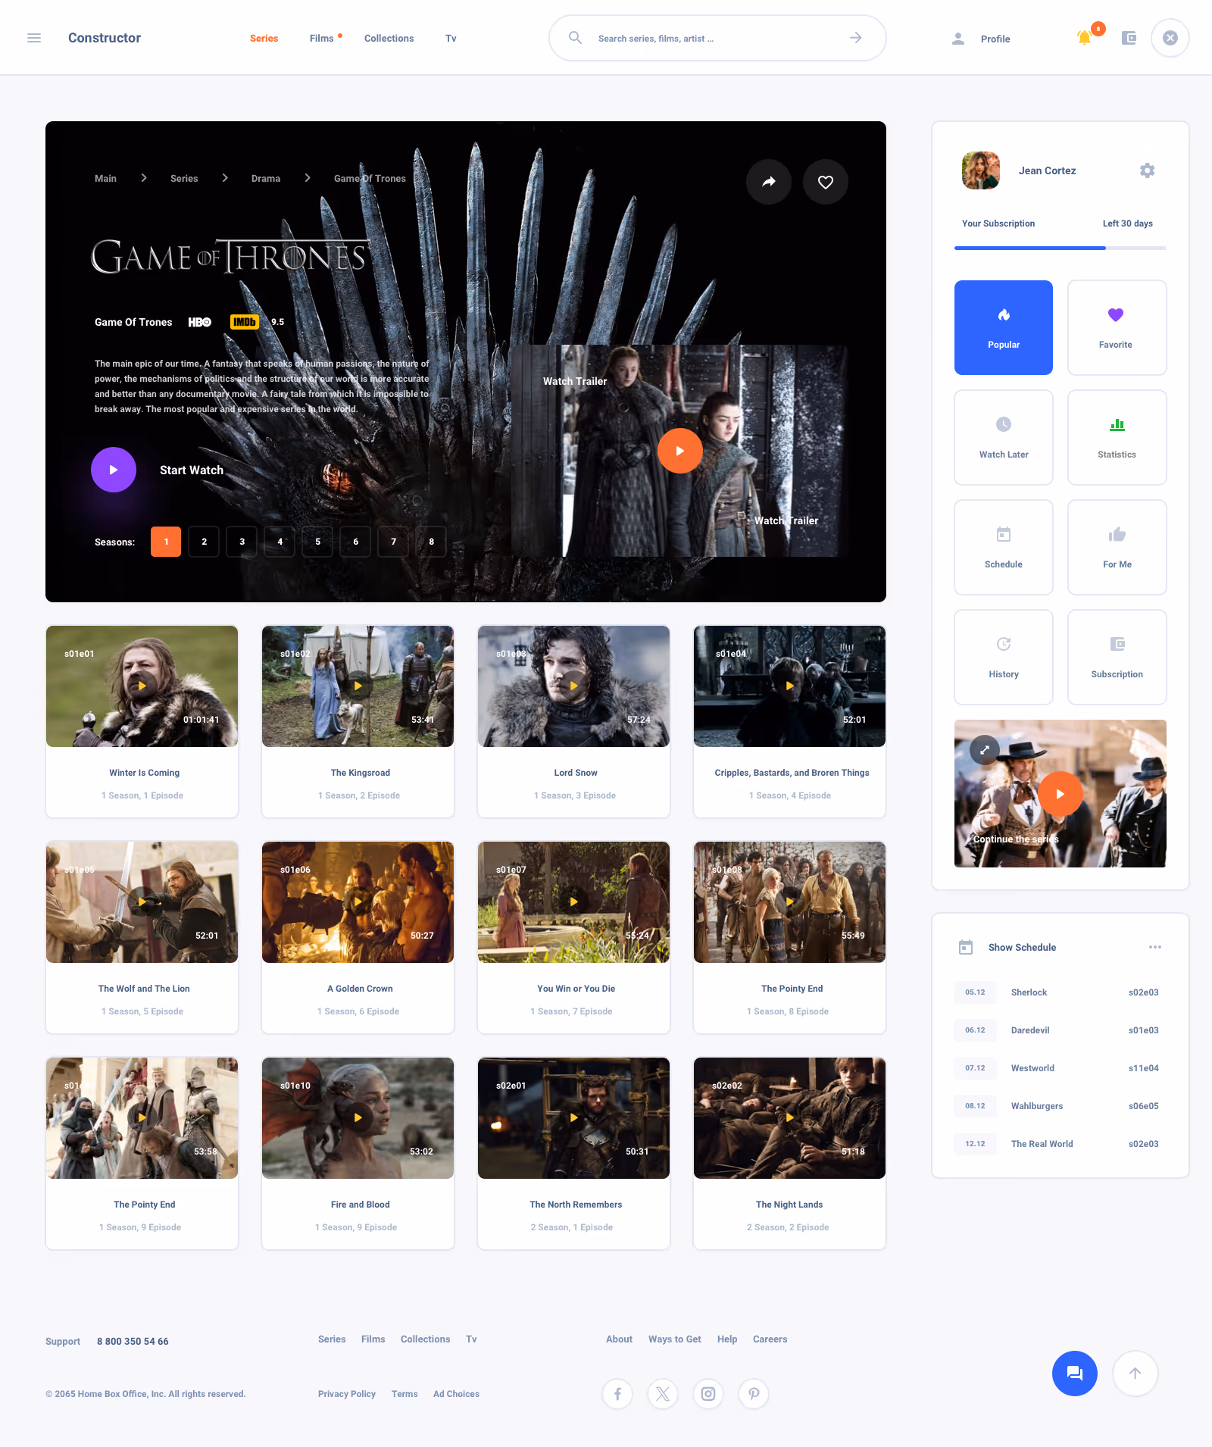The width and height of the screenshot is (1212, 1447).
Task: Open the share icon on the banner
Action: pos(769,182)
